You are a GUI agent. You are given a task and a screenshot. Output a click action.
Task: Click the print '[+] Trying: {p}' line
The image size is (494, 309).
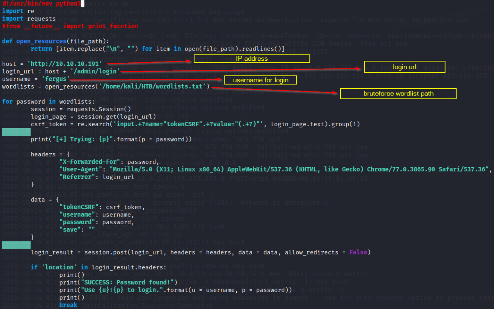click(x=111, y=139)
